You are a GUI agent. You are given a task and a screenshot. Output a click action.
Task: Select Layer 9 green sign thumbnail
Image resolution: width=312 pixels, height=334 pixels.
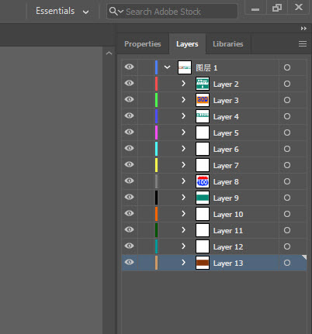coord(203,198)
